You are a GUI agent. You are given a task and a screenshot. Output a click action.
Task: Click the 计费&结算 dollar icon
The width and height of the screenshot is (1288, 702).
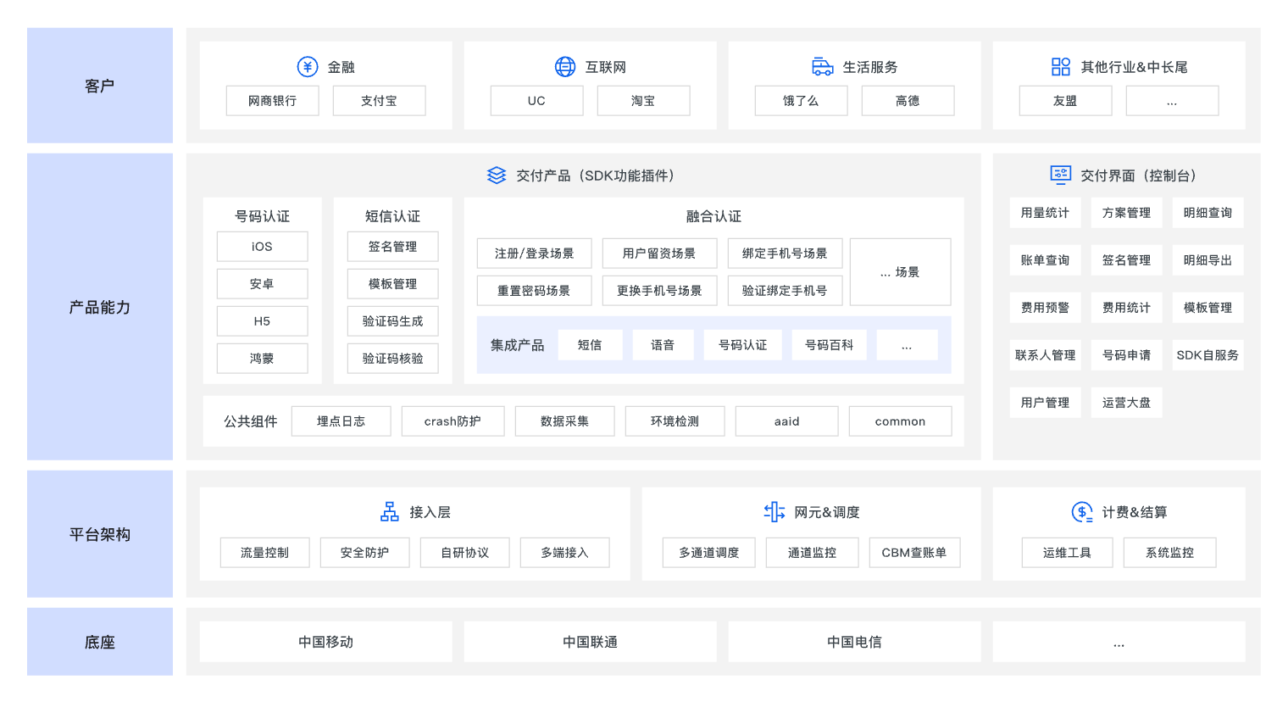pos(1080,512)
